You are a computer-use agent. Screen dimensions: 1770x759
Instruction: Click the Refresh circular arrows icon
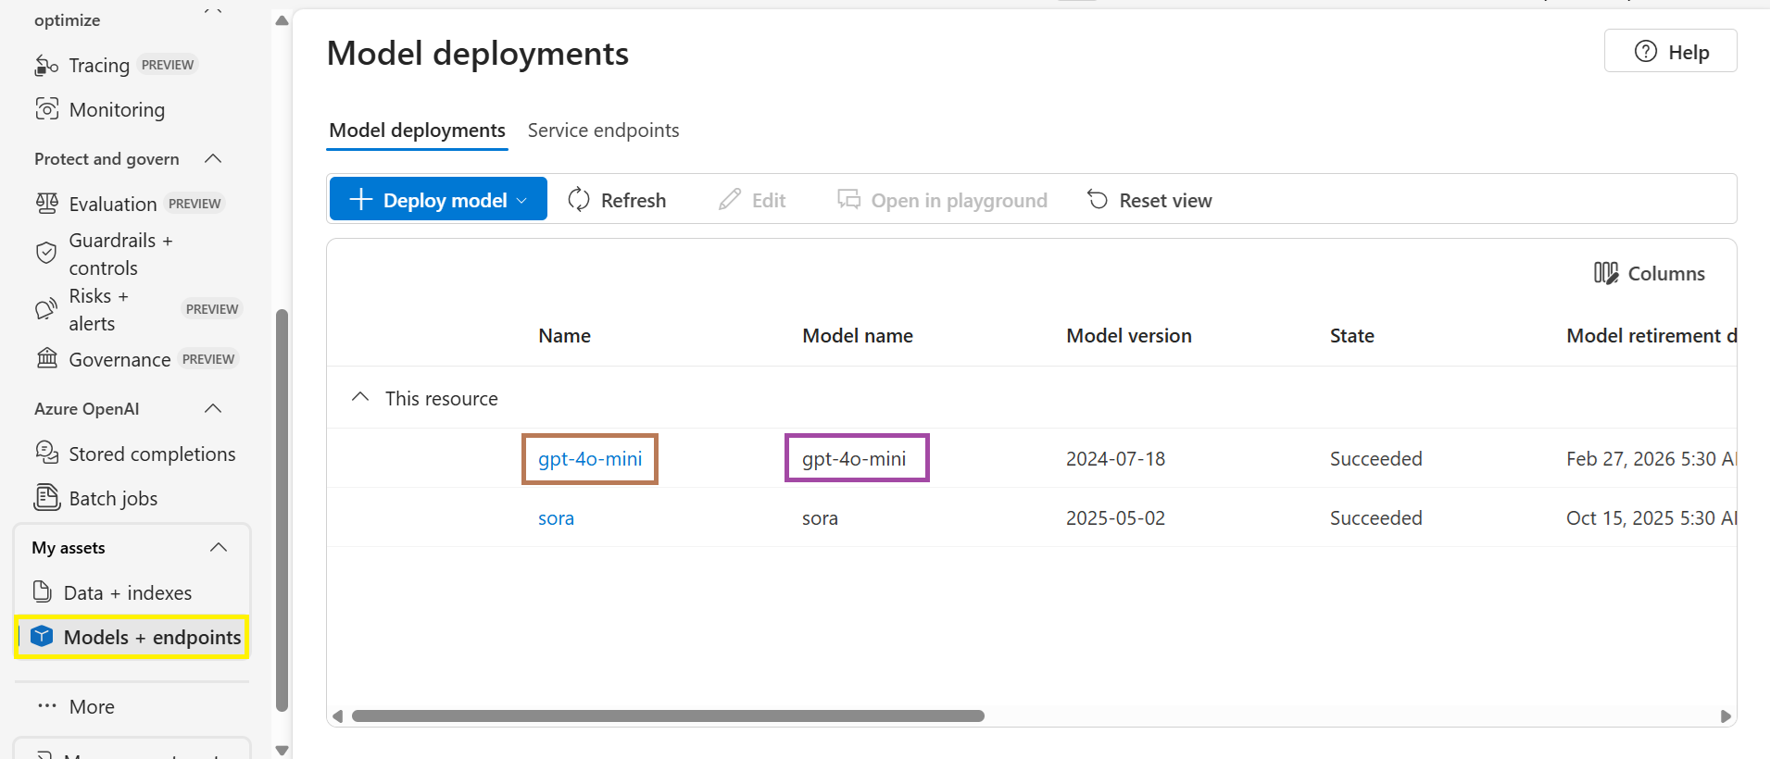pyautogui.click(x=579, y=200)
